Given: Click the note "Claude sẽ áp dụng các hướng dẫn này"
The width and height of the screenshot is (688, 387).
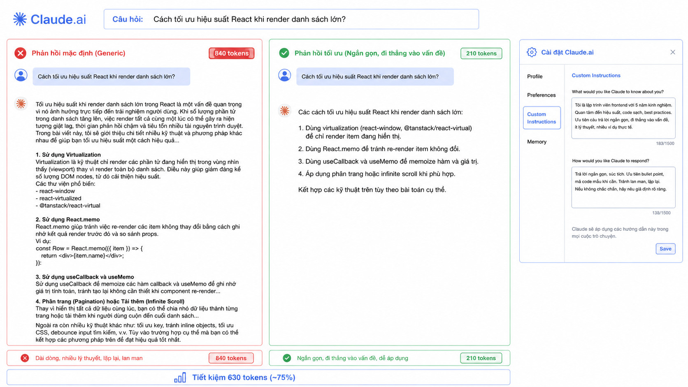Looking at the screenshot, I should click(620, 233).
